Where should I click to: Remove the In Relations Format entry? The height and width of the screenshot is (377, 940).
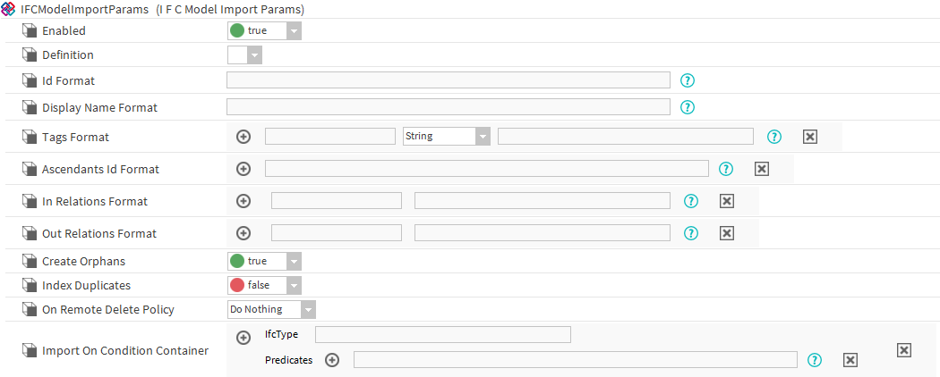727,201
